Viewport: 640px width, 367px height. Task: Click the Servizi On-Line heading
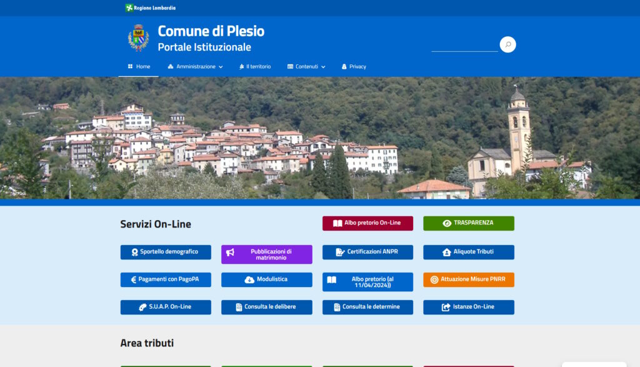(x=156, y=224)
